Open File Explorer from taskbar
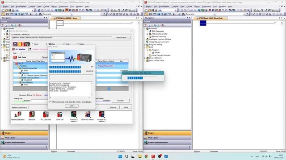286x160 pixels. [x=140, y=156]
